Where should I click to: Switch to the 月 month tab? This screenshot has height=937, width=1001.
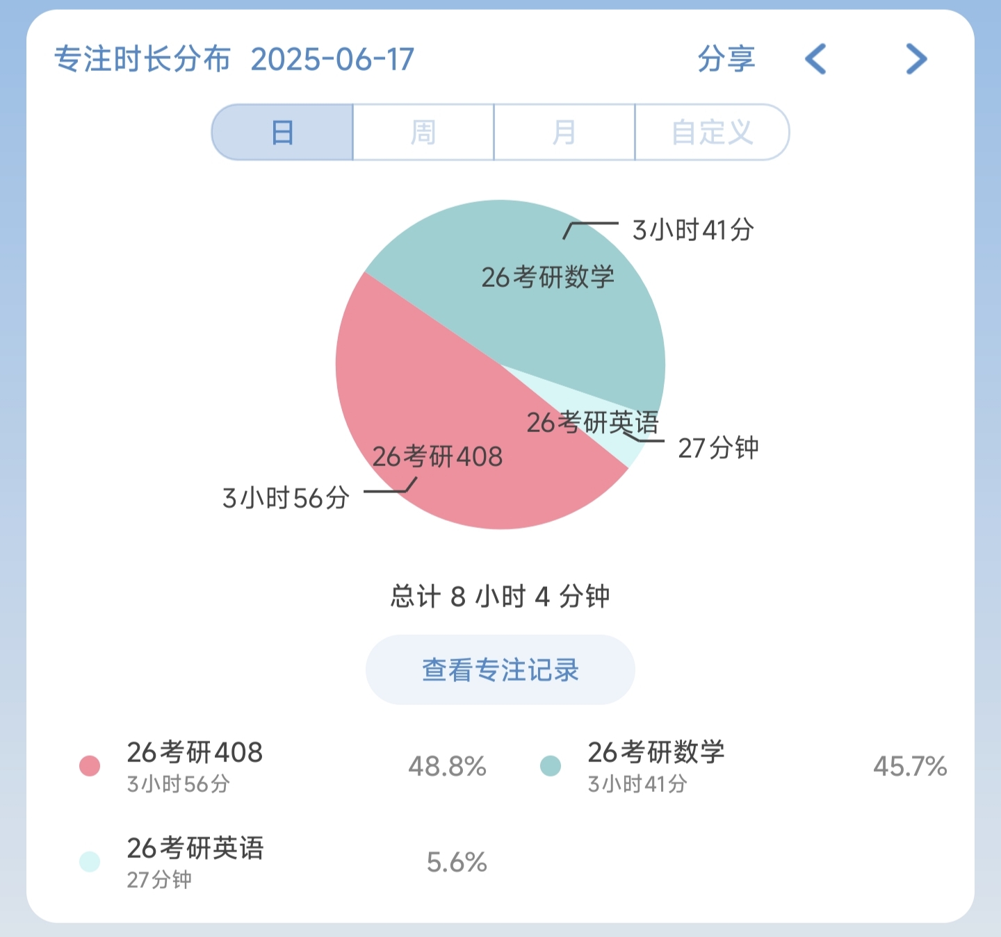(564, 132)
